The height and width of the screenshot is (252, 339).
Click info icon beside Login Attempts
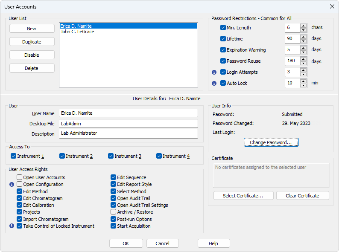tap(214, 72)
